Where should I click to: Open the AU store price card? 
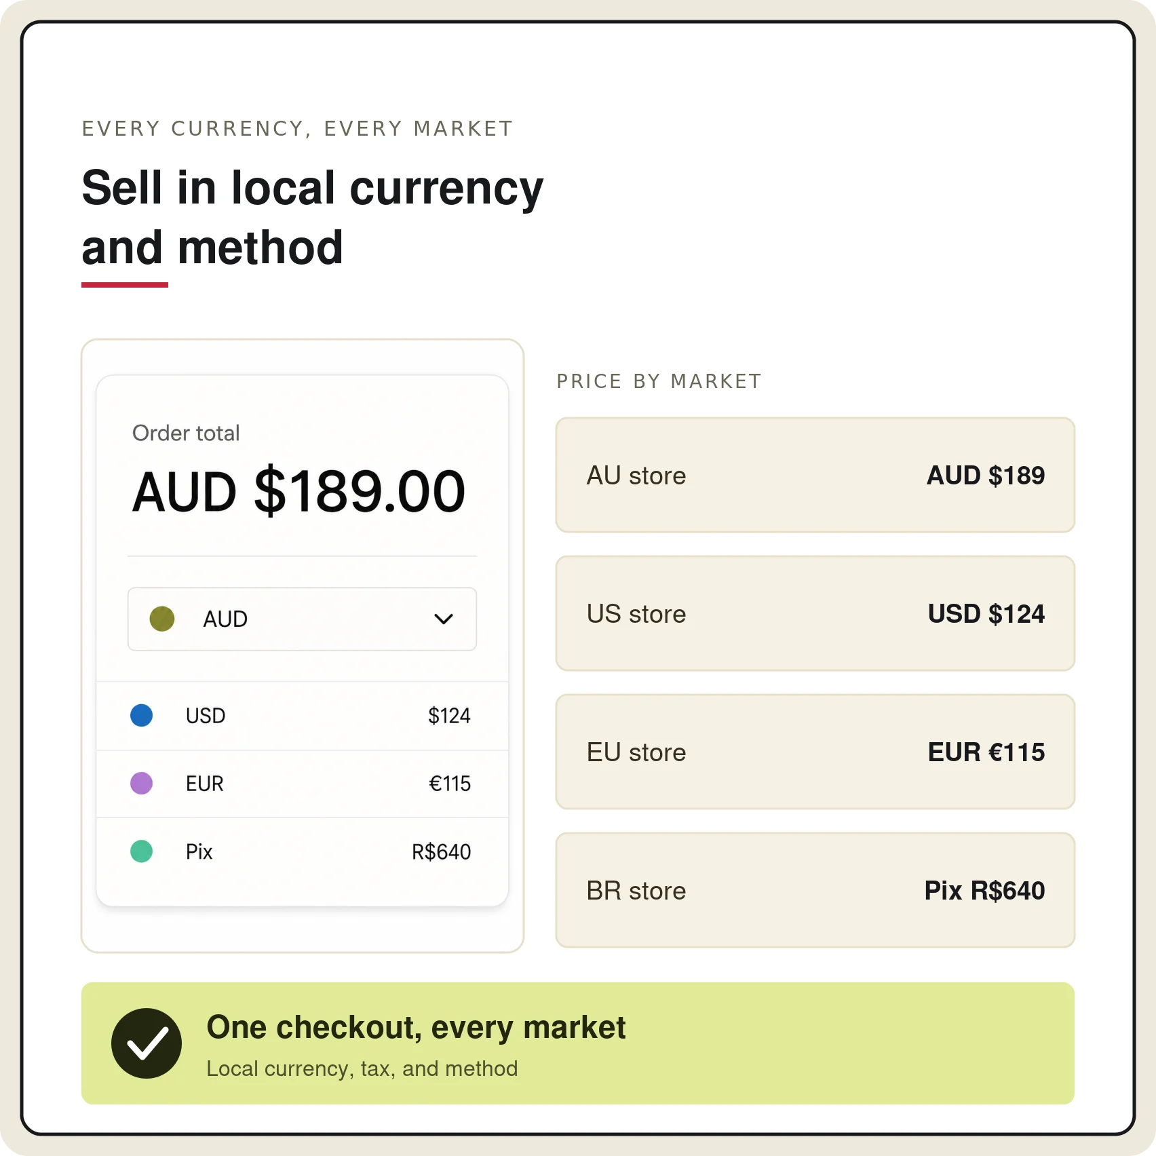pos(815,475)
